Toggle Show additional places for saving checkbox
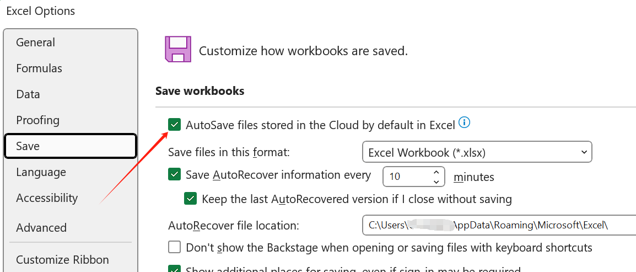The height and width of the screenshot is (272, 636). pyautogui.click(x=174, y=269)
